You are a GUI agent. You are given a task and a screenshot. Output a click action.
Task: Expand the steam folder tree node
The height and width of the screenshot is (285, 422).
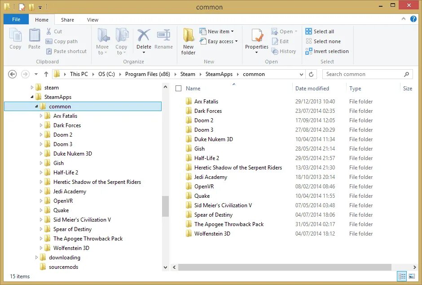(32, 88)
